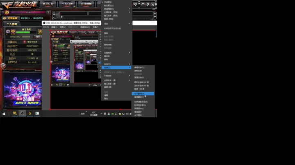Expand 全屏投影 (预览) submenu
The image size is (295, 165).
point(117,12)
